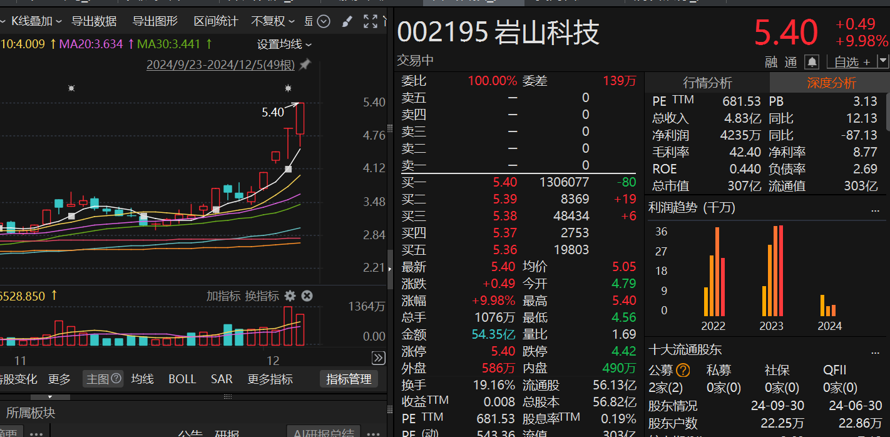Click the left sun-shaped event marker on chart

(71, 88)
